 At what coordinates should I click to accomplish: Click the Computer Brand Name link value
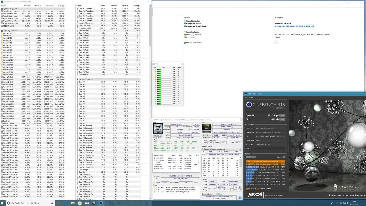(x=294, y=26)
